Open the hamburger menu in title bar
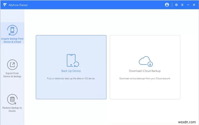199x125 pixels. 182,5
